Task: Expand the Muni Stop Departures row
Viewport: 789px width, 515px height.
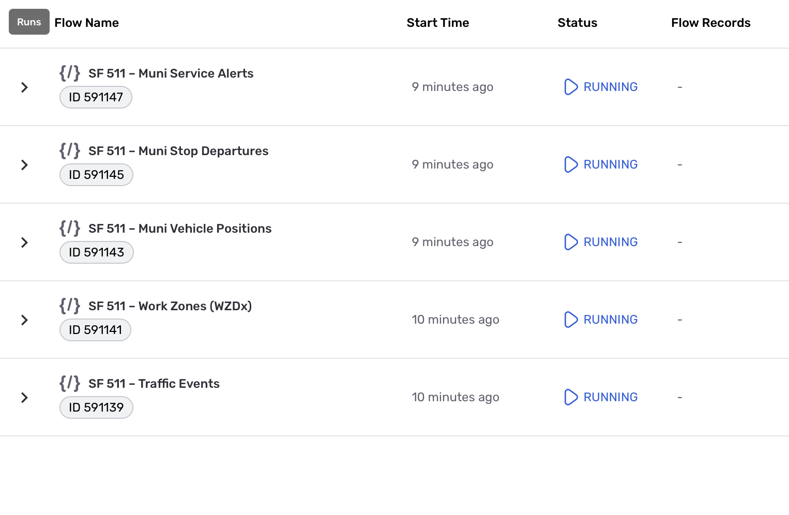Action: tap(24, 165)
